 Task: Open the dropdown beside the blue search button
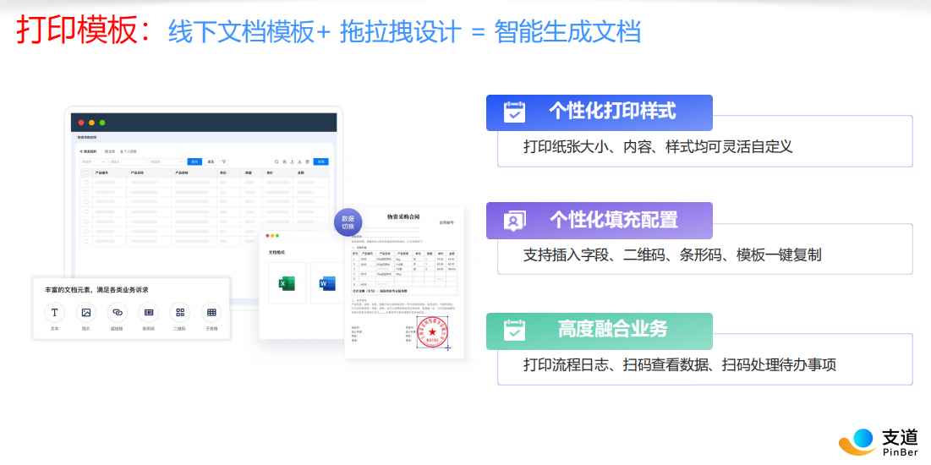(167, 161)
